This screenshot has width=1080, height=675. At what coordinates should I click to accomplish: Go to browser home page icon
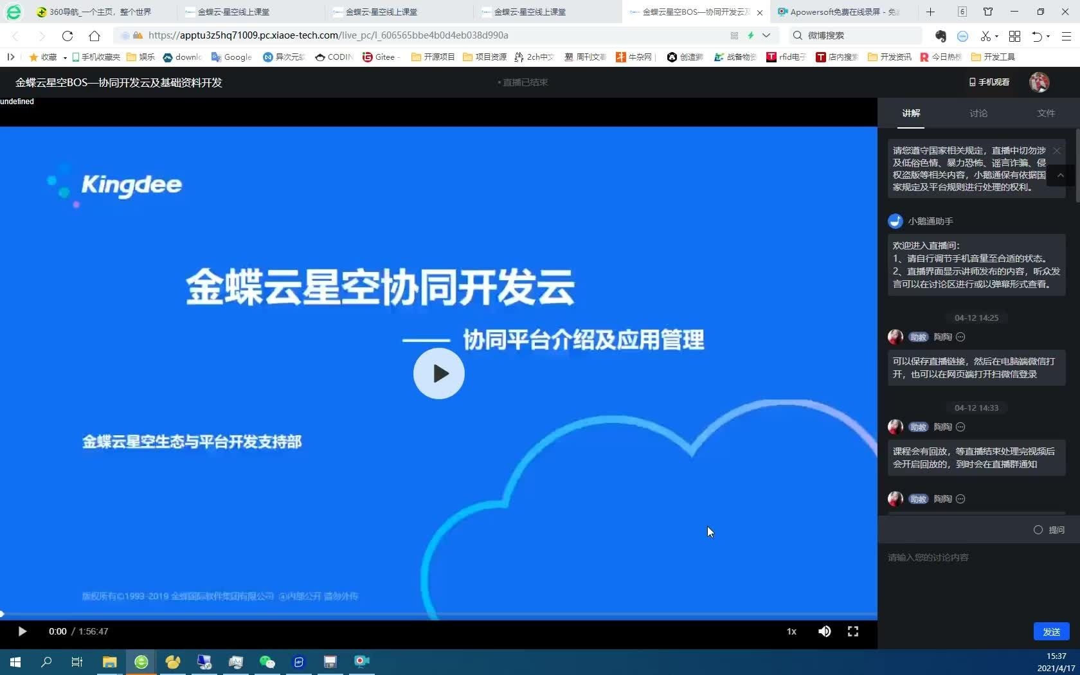click(x=94, y=35)
